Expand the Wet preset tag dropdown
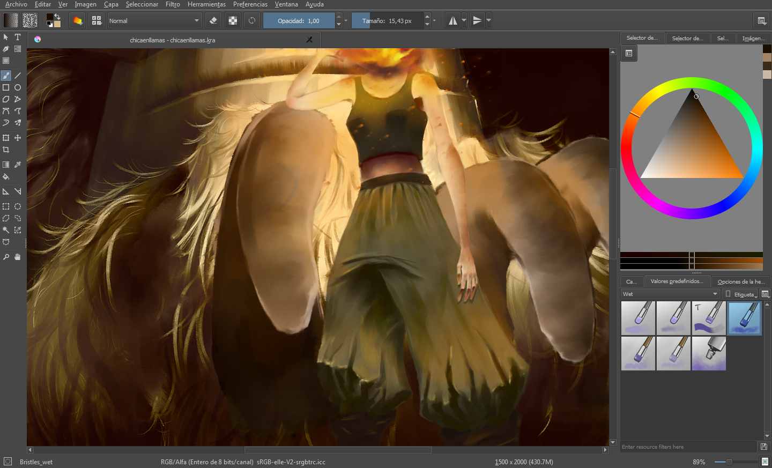 [670, 294]
